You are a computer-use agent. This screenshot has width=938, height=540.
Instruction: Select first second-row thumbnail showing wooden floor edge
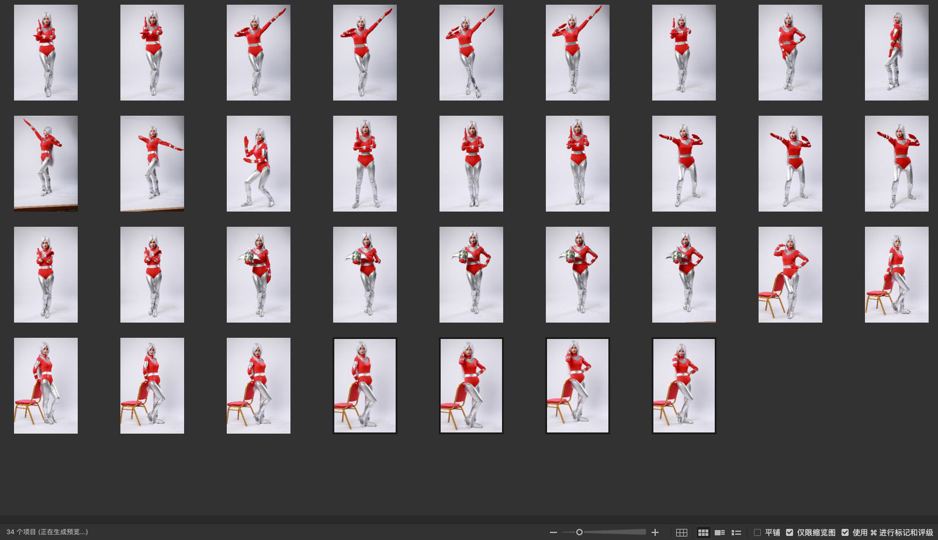coord(46,164)
